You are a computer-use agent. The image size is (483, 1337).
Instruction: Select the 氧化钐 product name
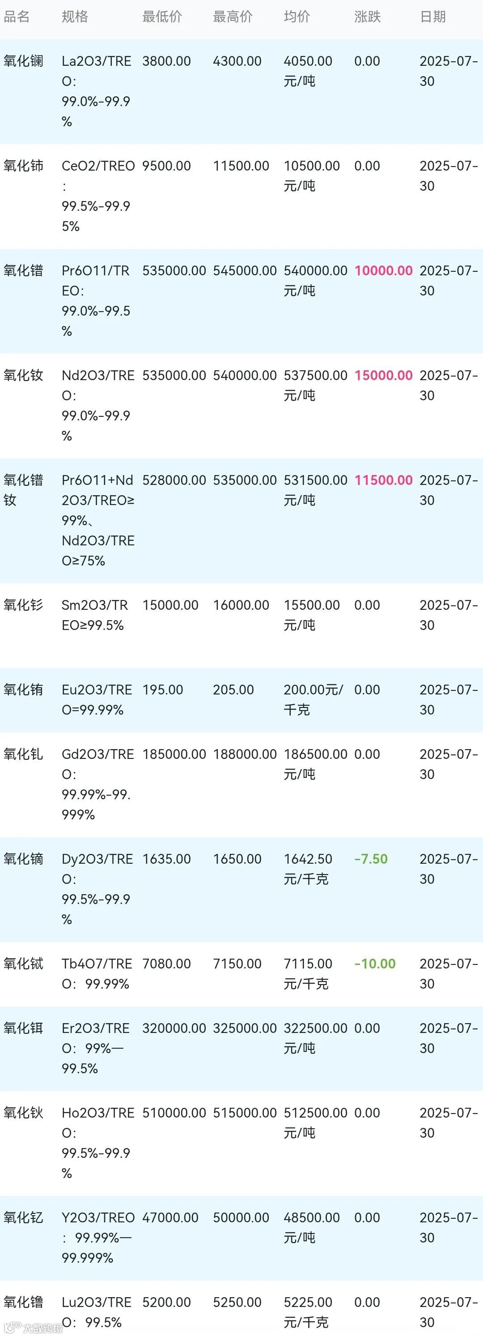point(23,605)
